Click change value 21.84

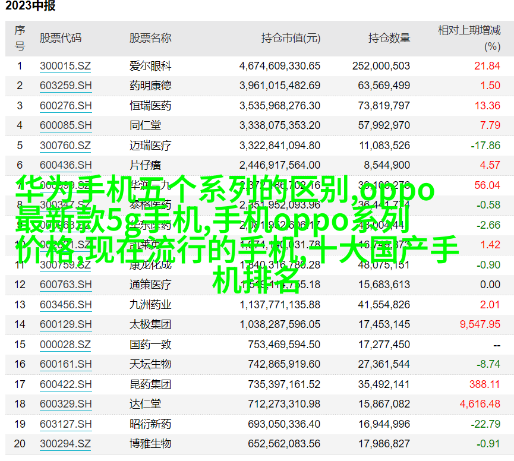(x=487, y=66)
